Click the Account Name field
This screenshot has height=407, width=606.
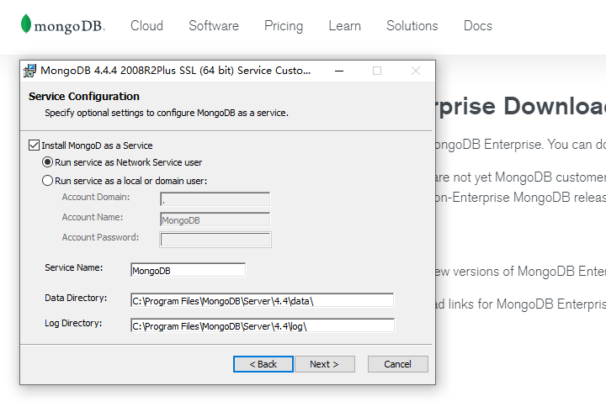click(215, 219)
